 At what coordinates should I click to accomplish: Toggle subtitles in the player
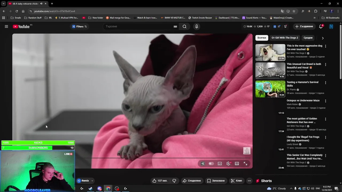tap(220, 164)
